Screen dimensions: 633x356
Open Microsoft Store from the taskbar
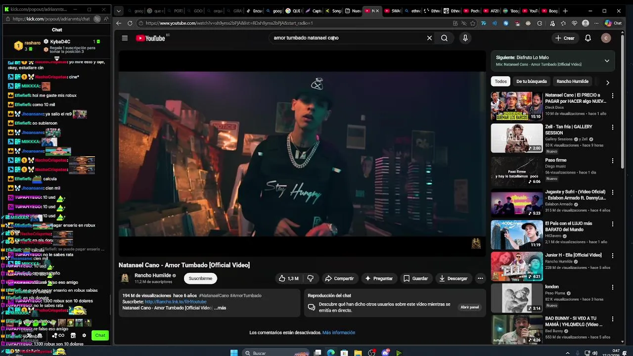coord(344,353)
